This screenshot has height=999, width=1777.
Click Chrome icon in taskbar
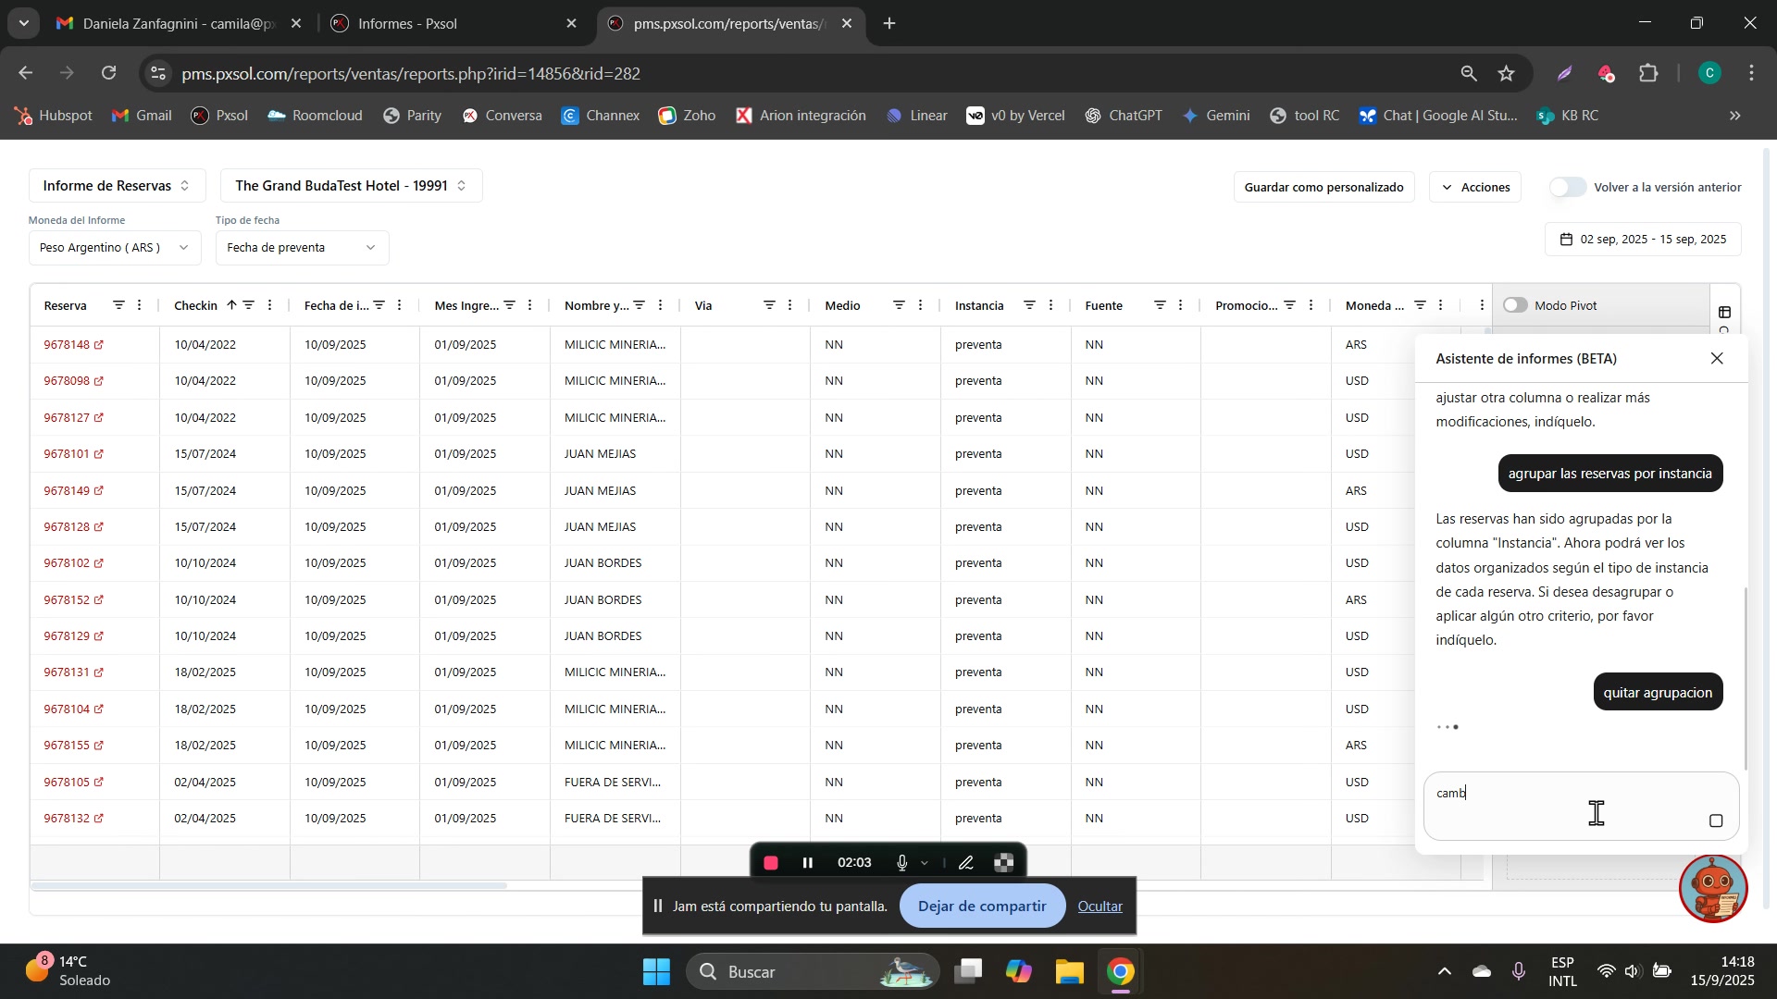pyautogui.click(x=1120, y=972)
